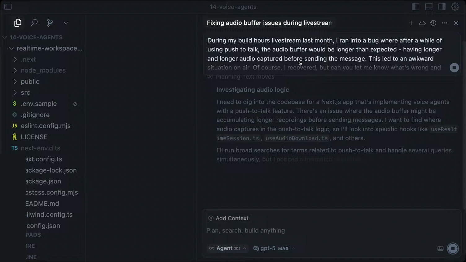Image resolution: width=466 pixels, height=262 pixels.
Task: Toggle the primary left sidebar layout
Action: 416,7
